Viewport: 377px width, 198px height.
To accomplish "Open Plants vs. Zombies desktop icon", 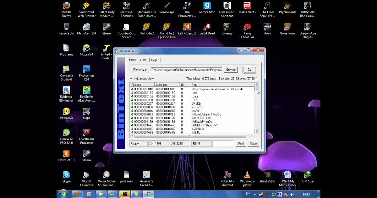I will 127,9.
